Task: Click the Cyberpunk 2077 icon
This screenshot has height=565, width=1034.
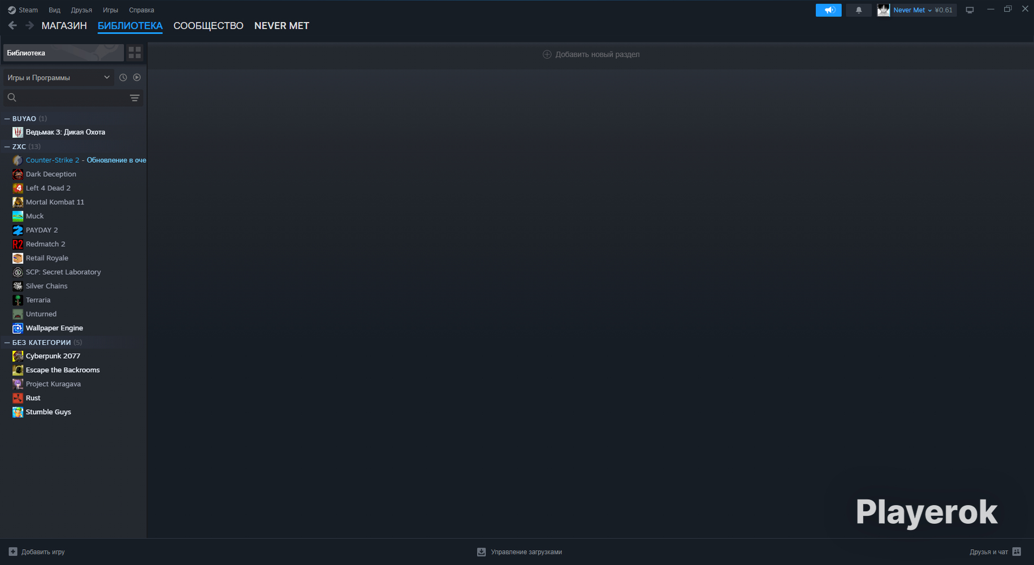Action: tap(18, 356)
